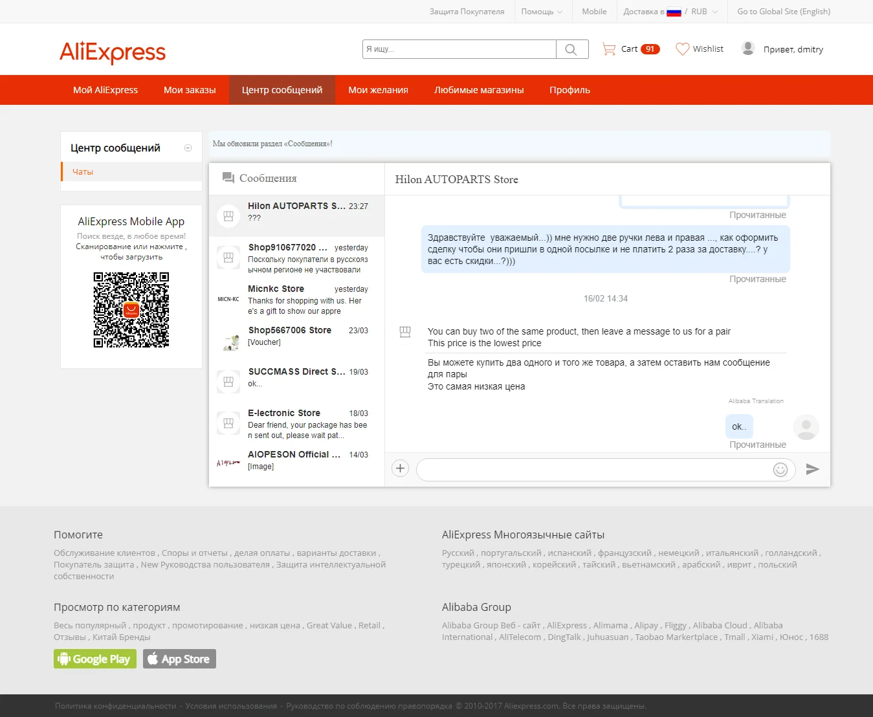Click the Alipay footer link
873x717 pixels.
(646, 626)
